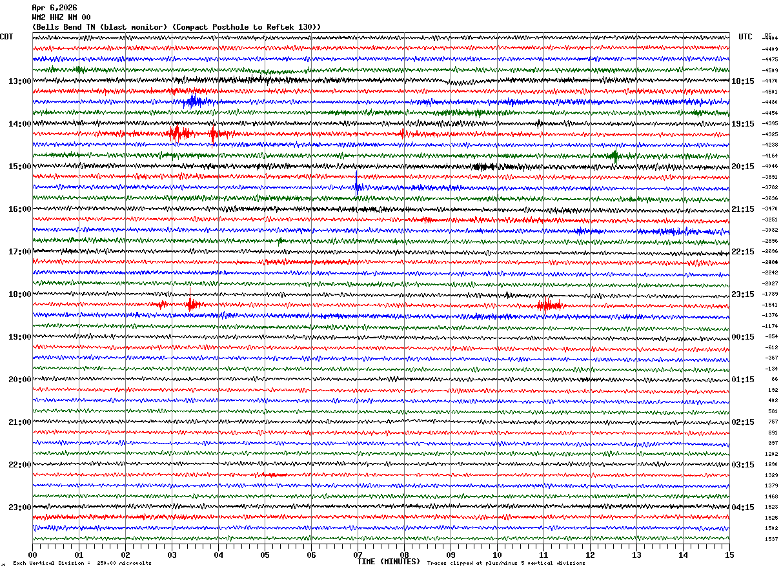
Task: Click the 'CDT' timezone label
Action: [6, 37]
